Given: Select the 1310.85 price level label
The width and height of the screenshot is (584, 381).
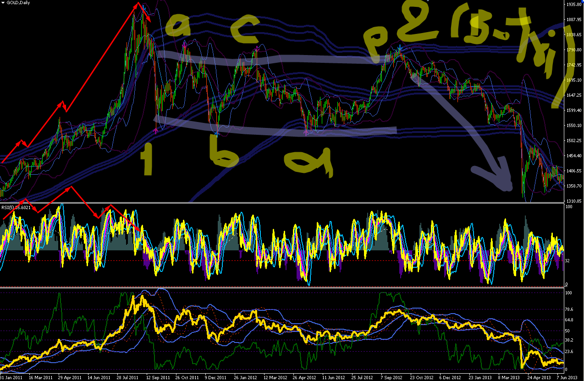Looking at the screenshot, I should coord(573,201).
